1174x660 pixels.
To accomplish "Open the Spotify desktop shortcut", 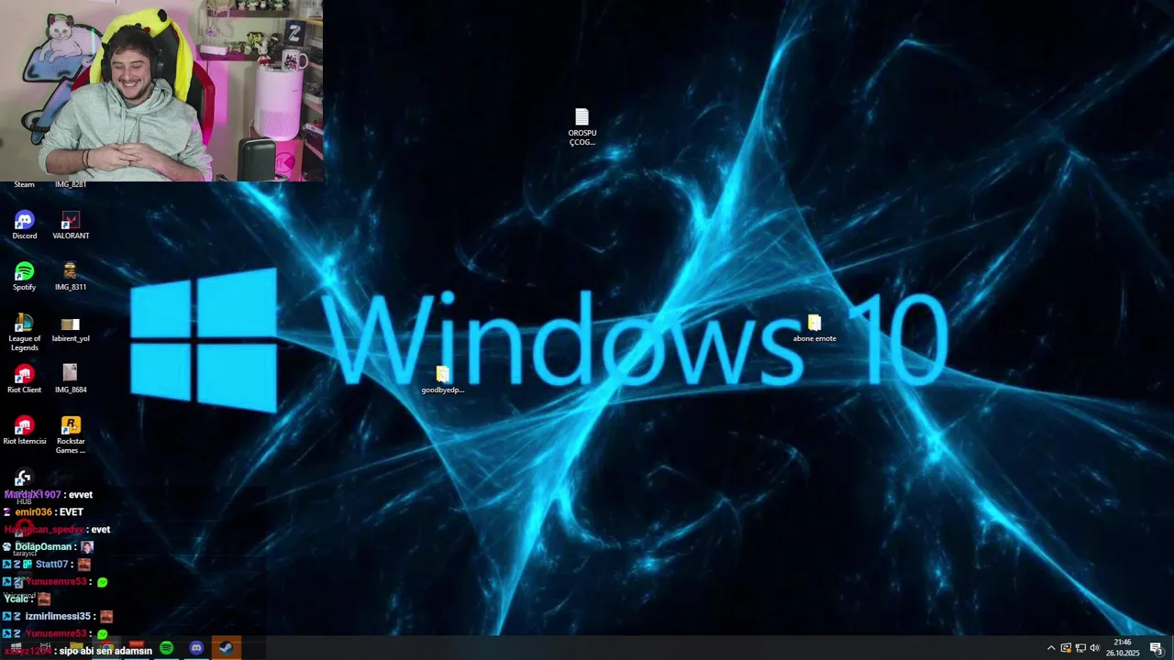I will pyautogui.click(x=25, y=277).
